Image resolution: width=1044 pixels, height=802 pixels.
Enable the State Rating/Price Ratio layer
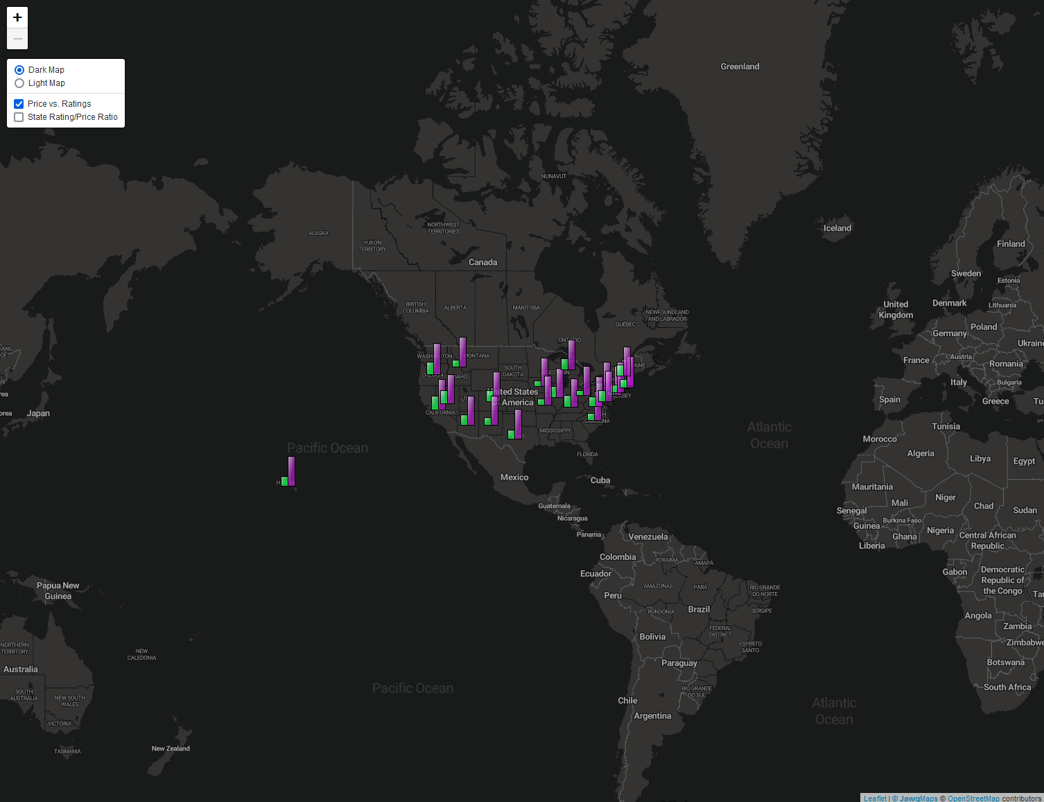(x=19, y=117)
